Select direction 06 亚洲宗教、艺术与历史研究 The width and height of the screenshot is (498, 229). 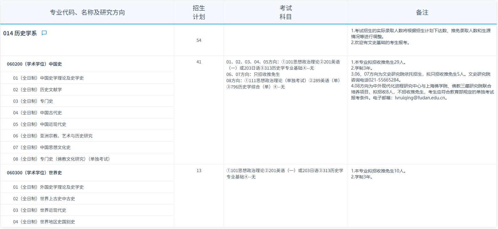point(53,136)
